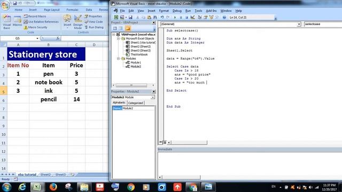Viewport: 342px width, 192px height.
Task: Open the Object Browser toolbar icon
Action: point(211,17)
